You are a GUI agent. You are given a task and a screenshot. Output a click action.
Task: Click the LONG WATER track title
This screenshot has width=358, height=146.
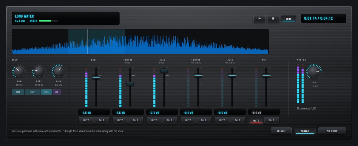click(24, 16)
